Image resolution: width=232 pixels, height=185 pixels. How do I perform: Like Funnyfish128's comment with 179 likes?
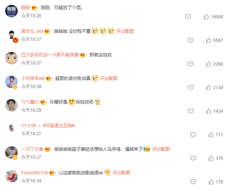pyautogui.click(x=211, y=182)
